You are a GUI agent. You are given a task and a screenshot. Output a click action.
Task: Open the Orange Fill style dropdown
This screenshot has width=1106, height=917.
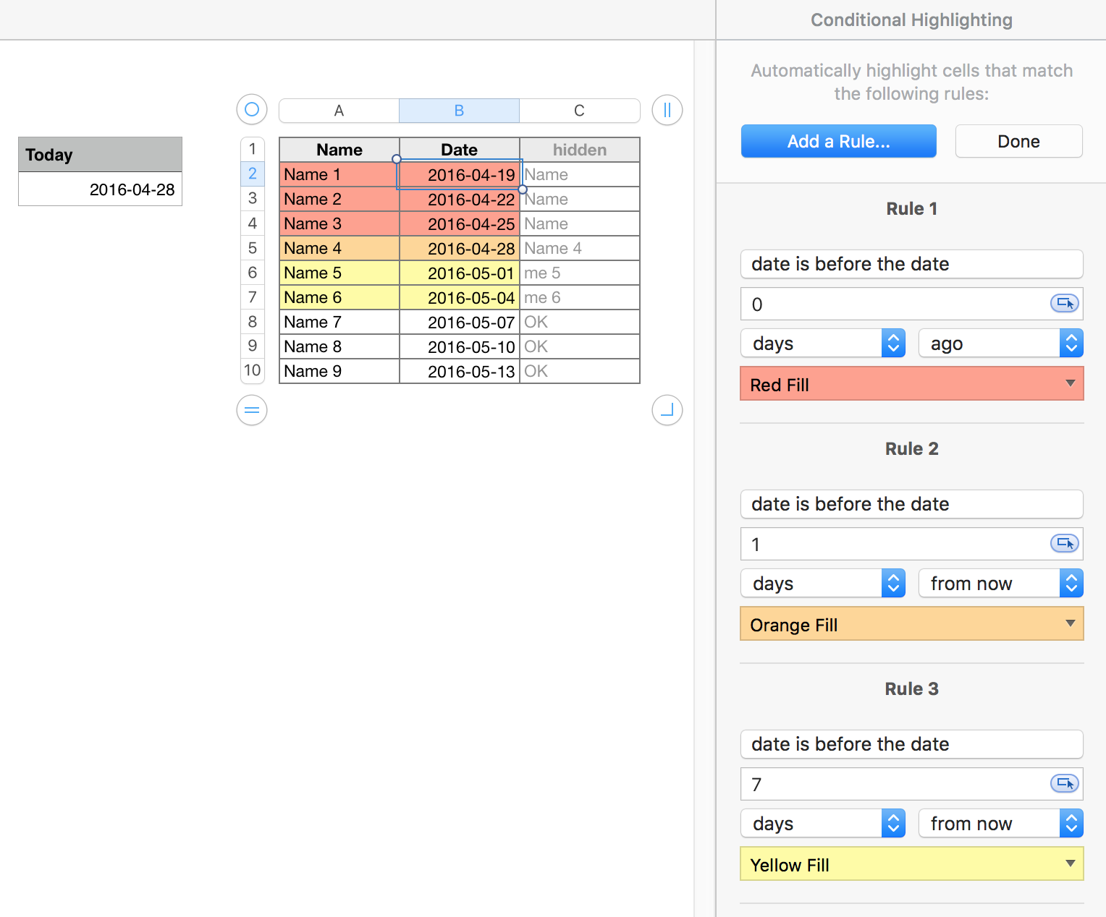pyautogui.click(x=912, y=624)
